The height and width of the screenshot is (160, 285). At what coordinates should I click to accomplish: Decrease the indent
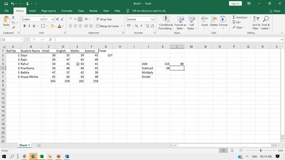(86, 26)
